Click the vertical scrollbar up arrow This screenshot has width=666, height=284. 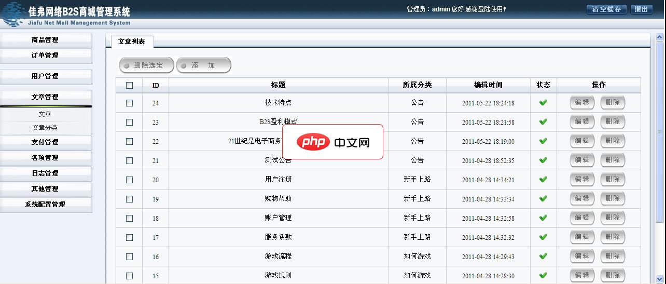pyautogui.click(x=660, y=37)
